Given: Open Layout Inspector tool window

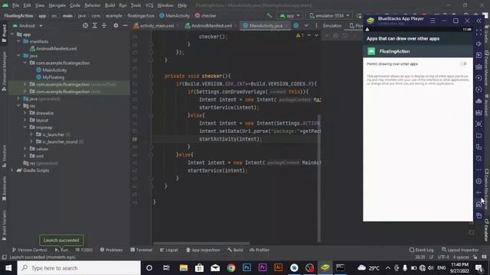Looking at the screenshot, I should pyautogui.click(x=460, y=250).
